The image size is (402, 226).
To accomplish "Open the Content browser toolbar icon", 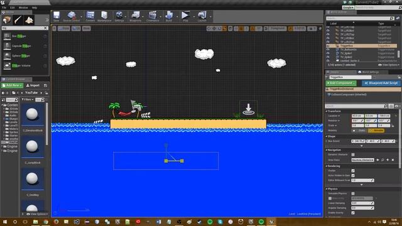I will (x=90, y=16).
